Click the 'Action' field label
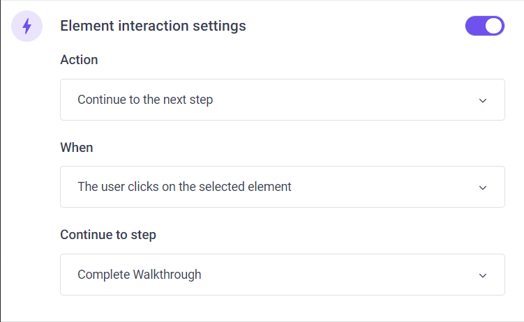Screen dimensions: 524x322 [x=79, y=60]
